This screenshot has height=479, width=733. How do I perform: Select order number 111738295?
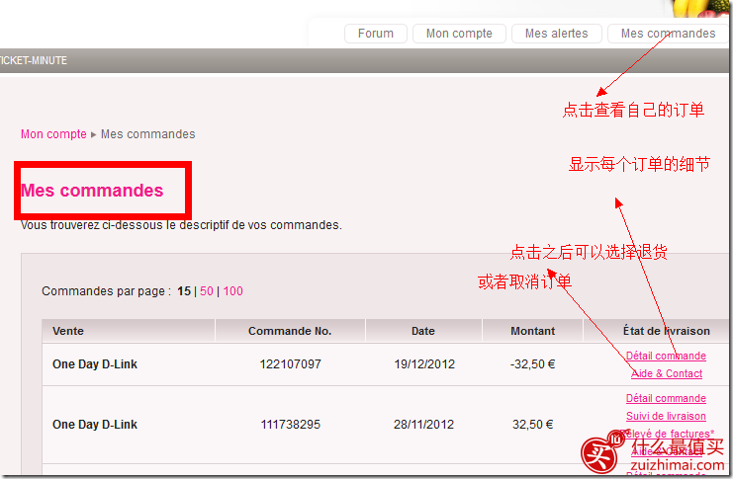point(290,425)
